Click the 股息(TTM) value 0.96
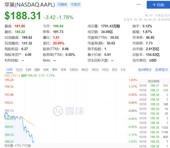The image size is (170, 148). (65, 49)
